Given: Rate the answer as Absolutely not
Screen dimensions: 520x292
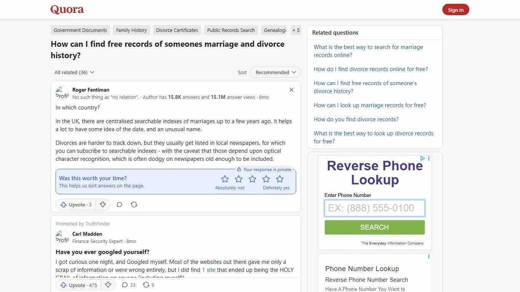Looking at the screenshot, I should 225,179.
